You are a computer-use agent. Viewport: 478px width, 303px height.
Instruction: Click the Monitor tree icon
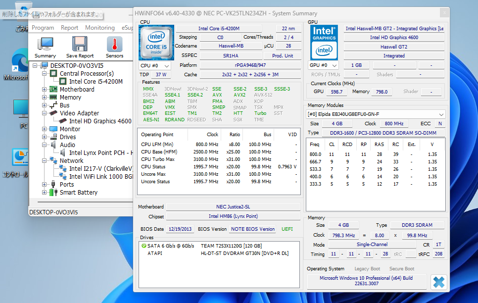53,129
